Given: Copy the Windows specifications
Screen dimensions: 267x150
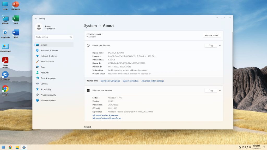Looking at the screenshot, I should [x=211, y=90].
